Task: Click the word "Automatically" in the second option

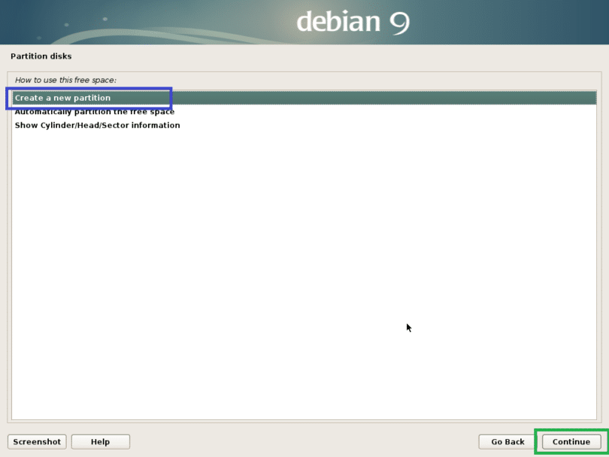Action: coord(44,112)
